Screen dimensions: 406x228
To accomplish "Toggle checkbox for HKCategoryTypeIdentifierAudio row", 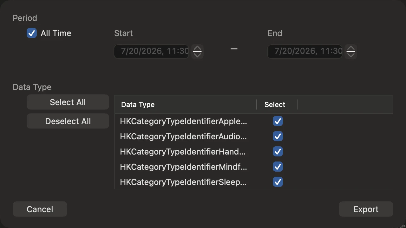I will (278, 136).
